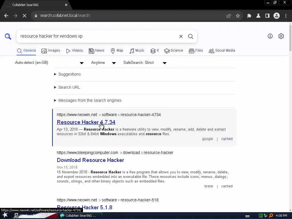Submit search with the magnifier button

[x=190, y=36]
